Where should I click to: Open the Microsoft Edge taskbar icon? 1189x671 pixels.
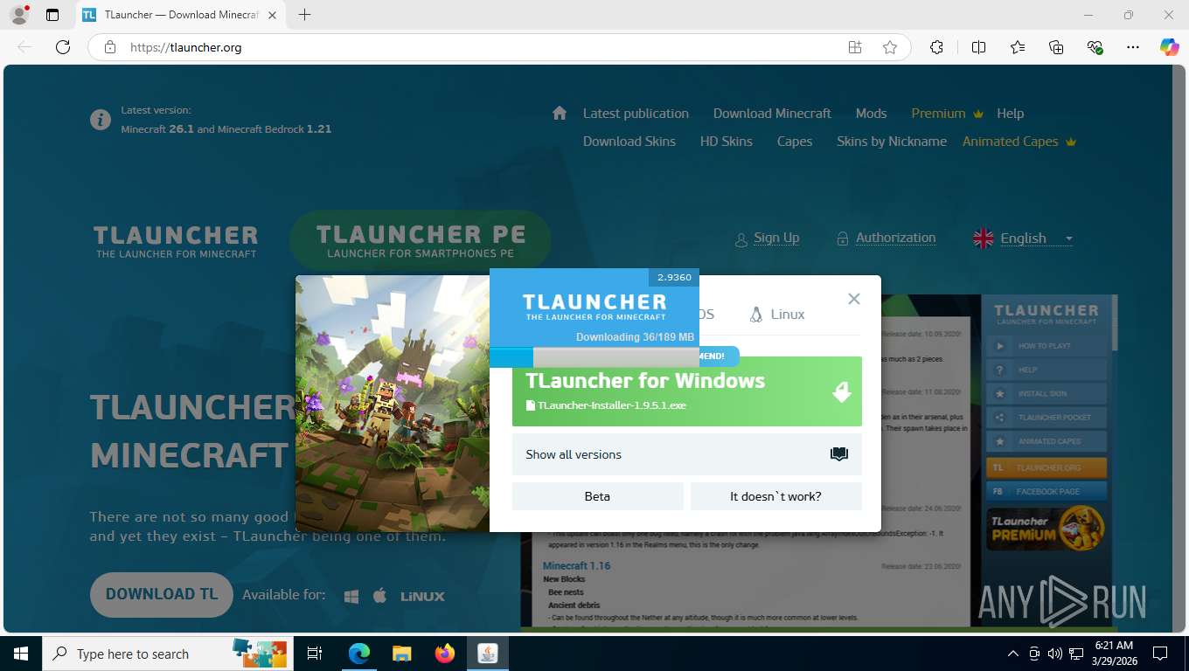coord(358,654)
